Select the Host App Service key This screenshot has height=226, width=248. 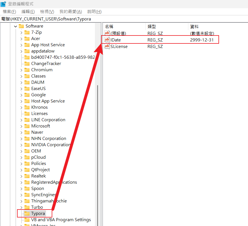click(x=48, y=101)
